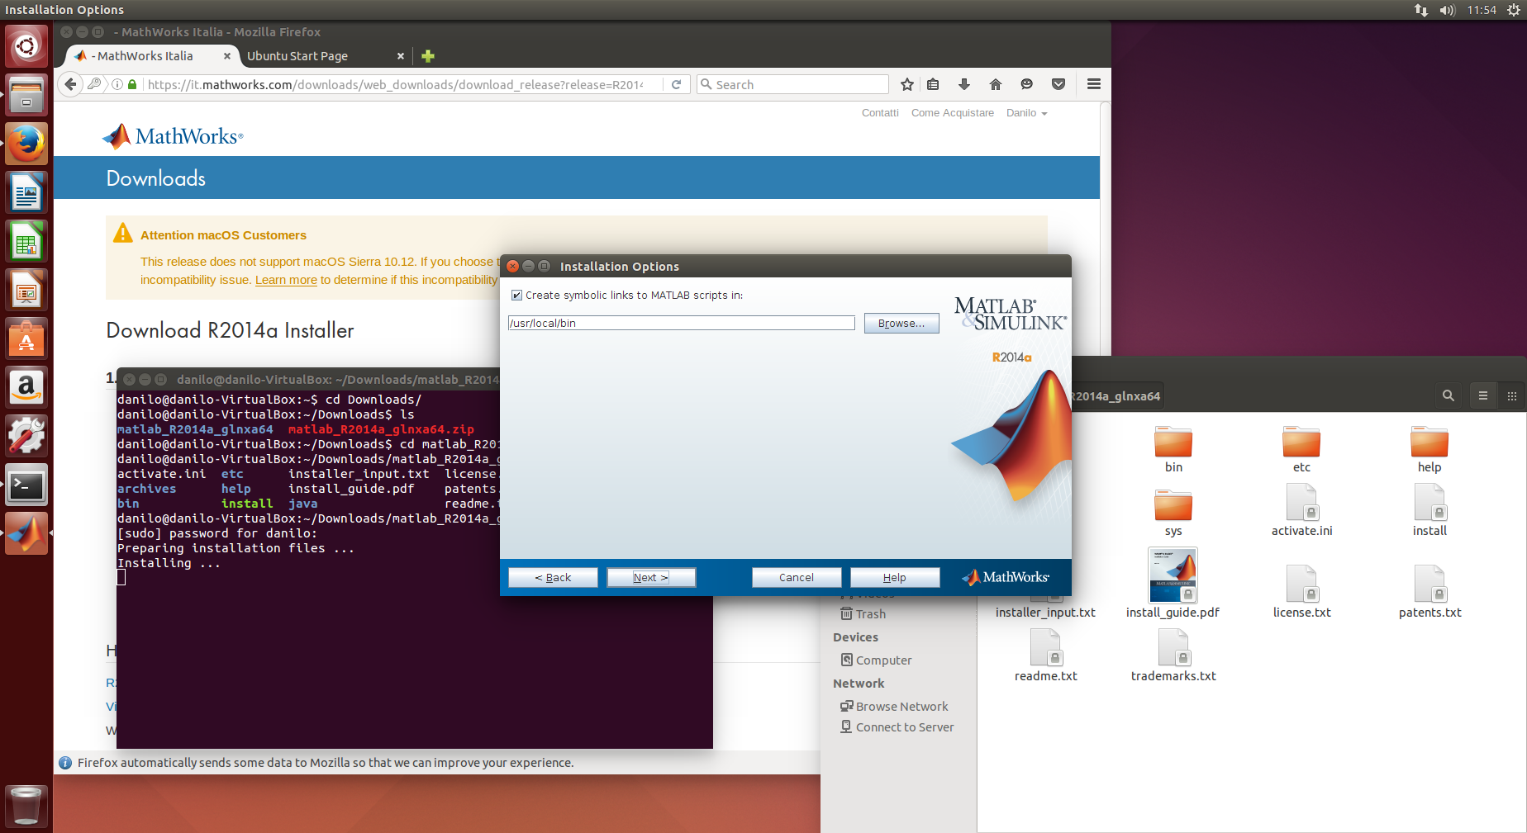This screenshot has width=1527, height=833.
Task: Select the readme.txt file
Action: [x=1045, y=655]
